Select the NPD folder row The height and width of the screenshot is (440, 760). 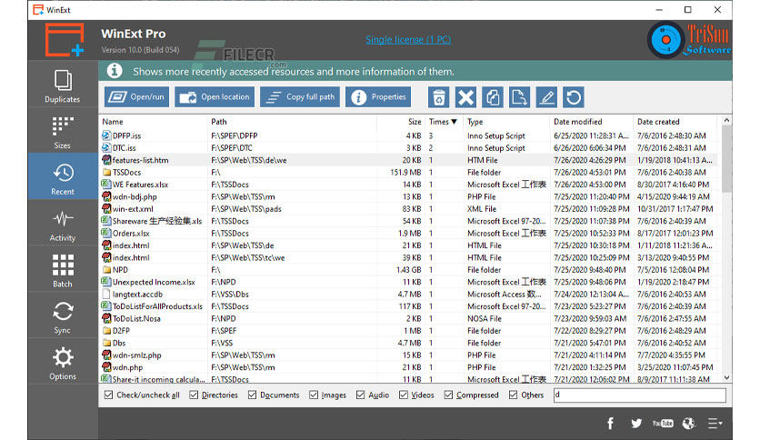tap(408, 269)
